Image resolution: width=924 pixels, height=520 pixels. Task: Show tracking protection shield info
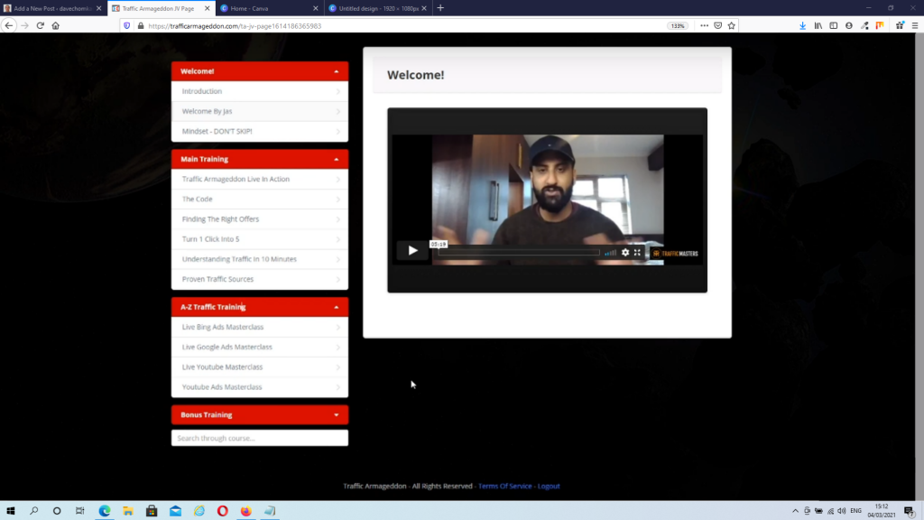click(x=126, y=26)
